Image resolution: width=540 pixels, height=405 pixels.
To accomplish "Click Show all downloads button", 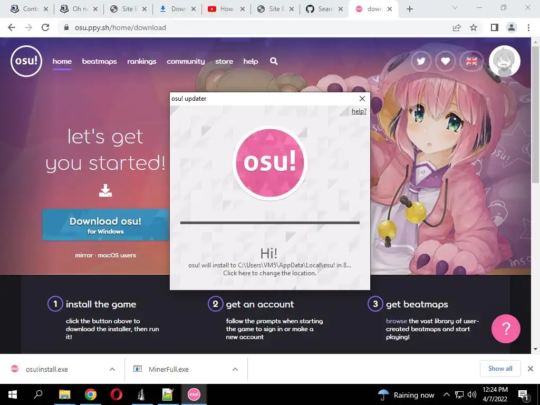I will [500, 369].
